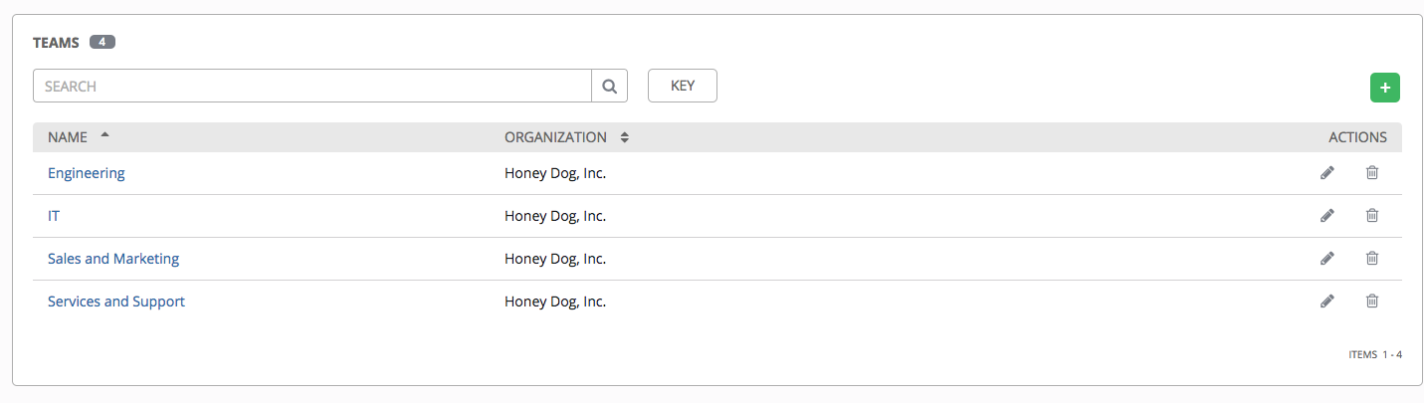Click the magnifying glass search icon
This screenshot has width=1424, height=403.
610,87
